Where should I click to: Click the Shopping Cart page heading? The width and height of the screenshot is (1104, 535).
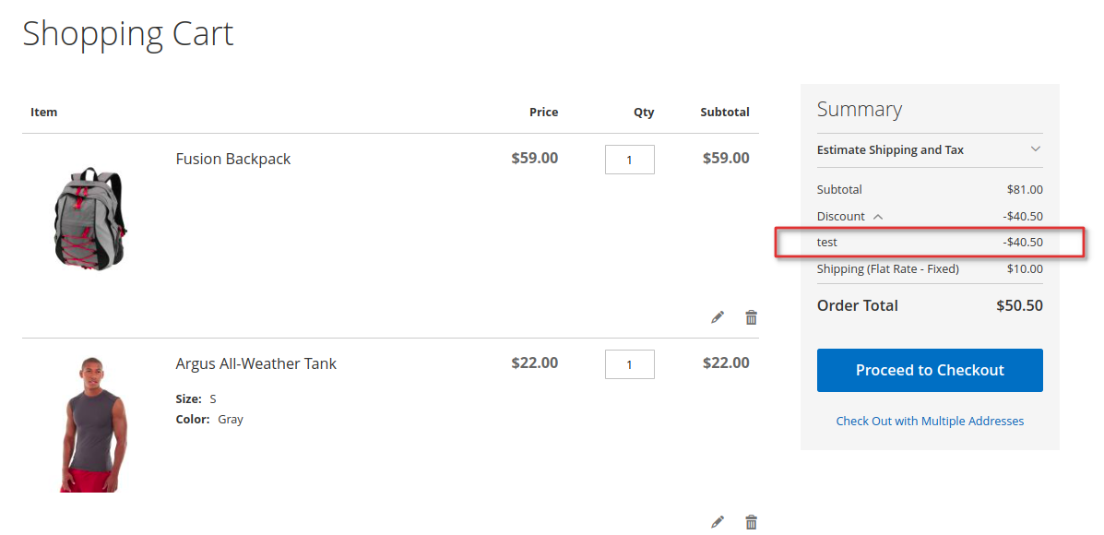[128, 34]
